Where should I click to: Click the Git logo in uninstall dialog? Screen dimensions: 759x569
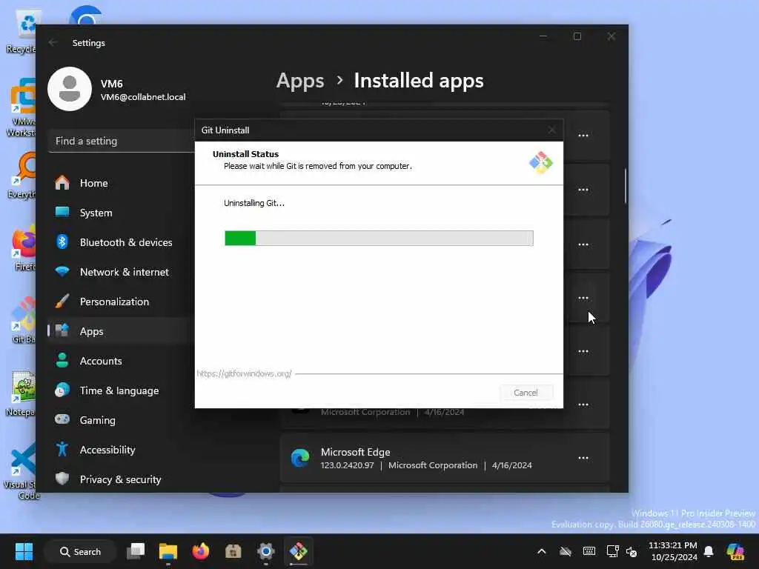[x=540, y=163]
